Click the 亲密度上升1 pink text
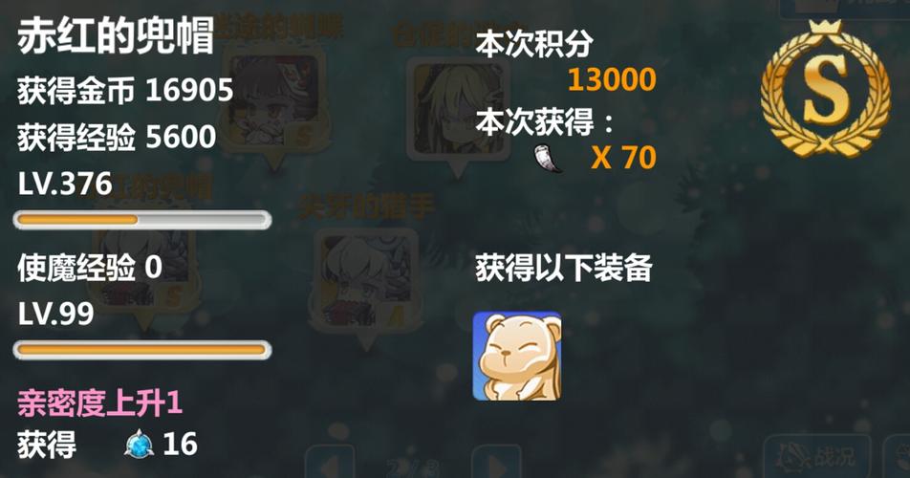The height and width of the screenshot is (478, 910). point(99,403)
